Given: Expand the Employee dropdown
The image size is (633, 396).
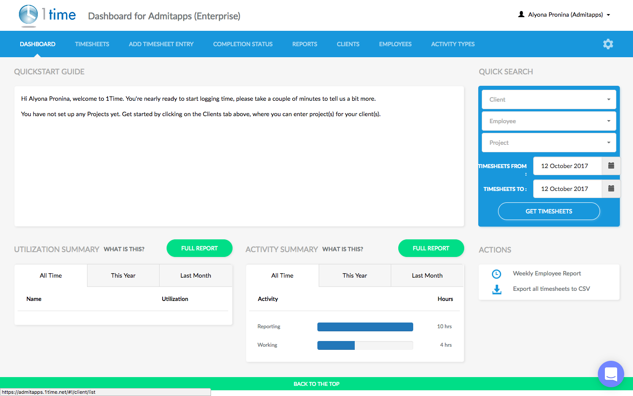Looking at the screenshot, I should pos(549,121).
